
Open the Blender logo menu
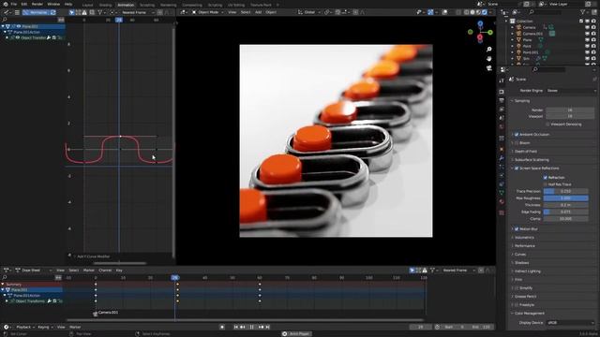click(6, 4)
